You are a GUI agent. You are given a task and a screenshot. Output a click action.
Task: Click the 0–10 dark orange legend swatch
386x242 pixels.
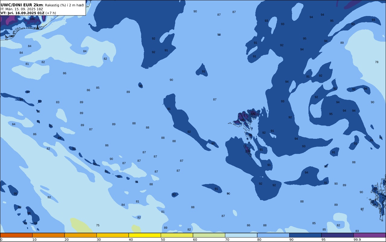click(x=16, y=235)
